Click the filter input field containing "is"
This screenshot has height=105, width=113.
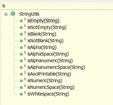[57, 6]
